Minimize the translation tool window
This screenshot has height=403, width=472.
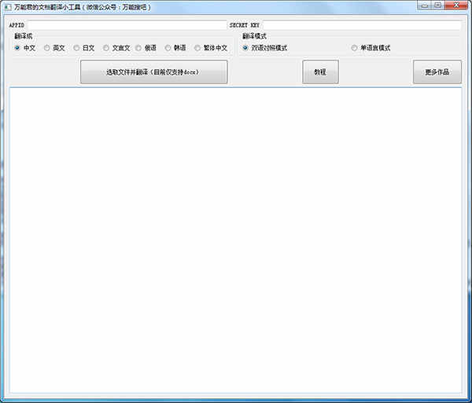point(425,5)
